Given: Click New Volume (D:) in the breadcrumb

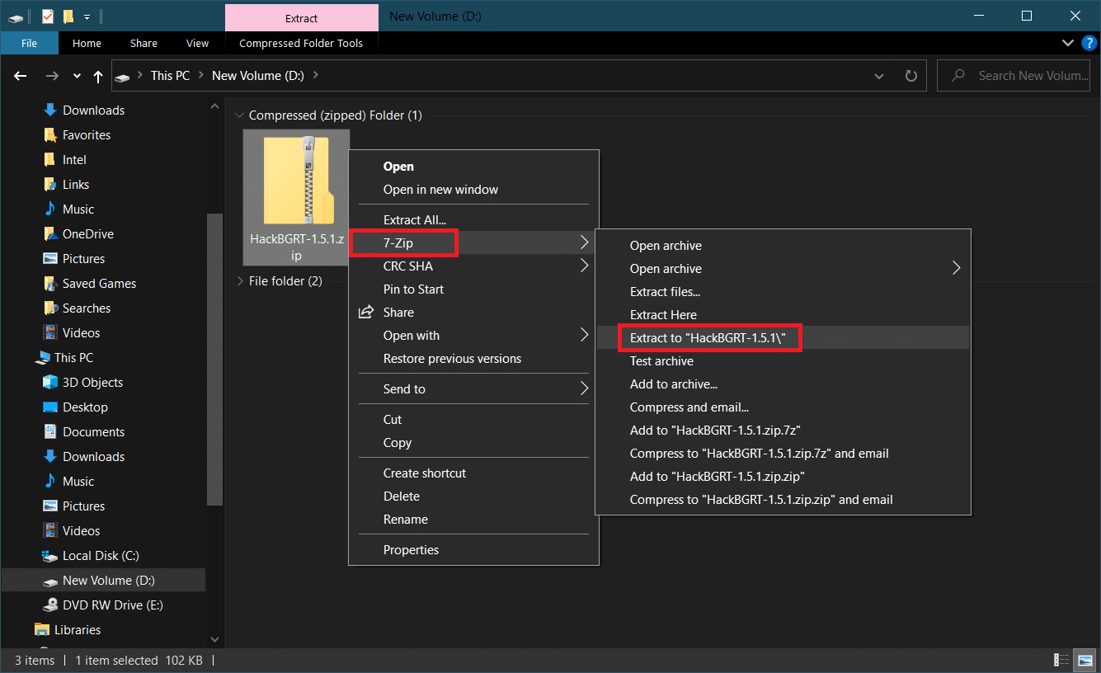Looking at the screenshot, I should (x=258, y=75).
